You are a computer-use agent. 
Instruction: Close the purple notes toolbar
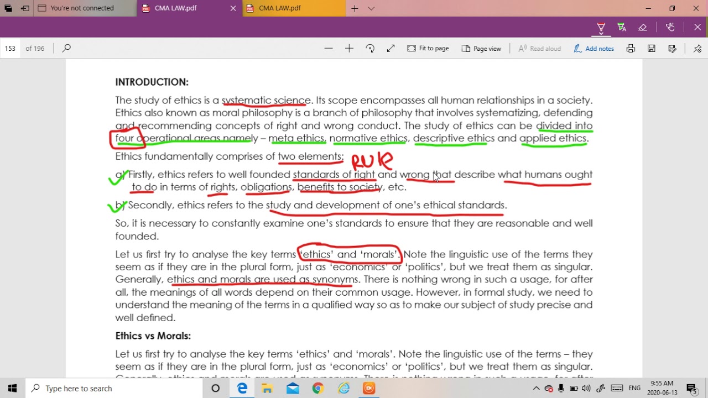[697, 27]
